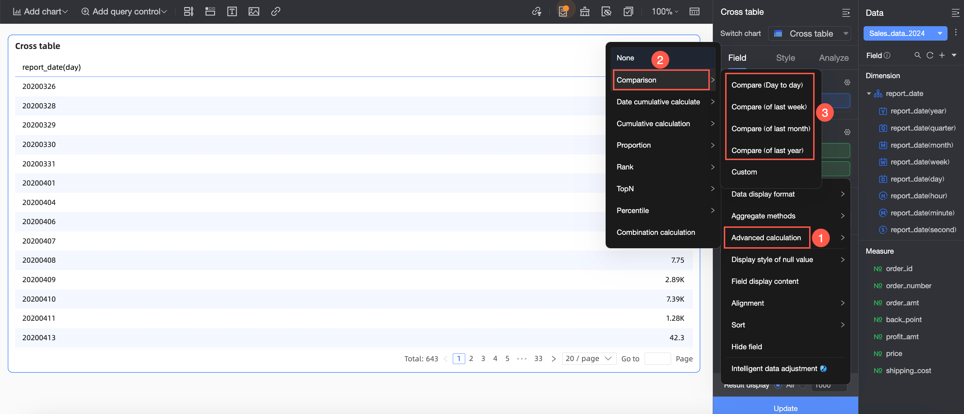Click the report_date(year) dimension field
This screenshot has width=964, height=414.
[918, 111]
